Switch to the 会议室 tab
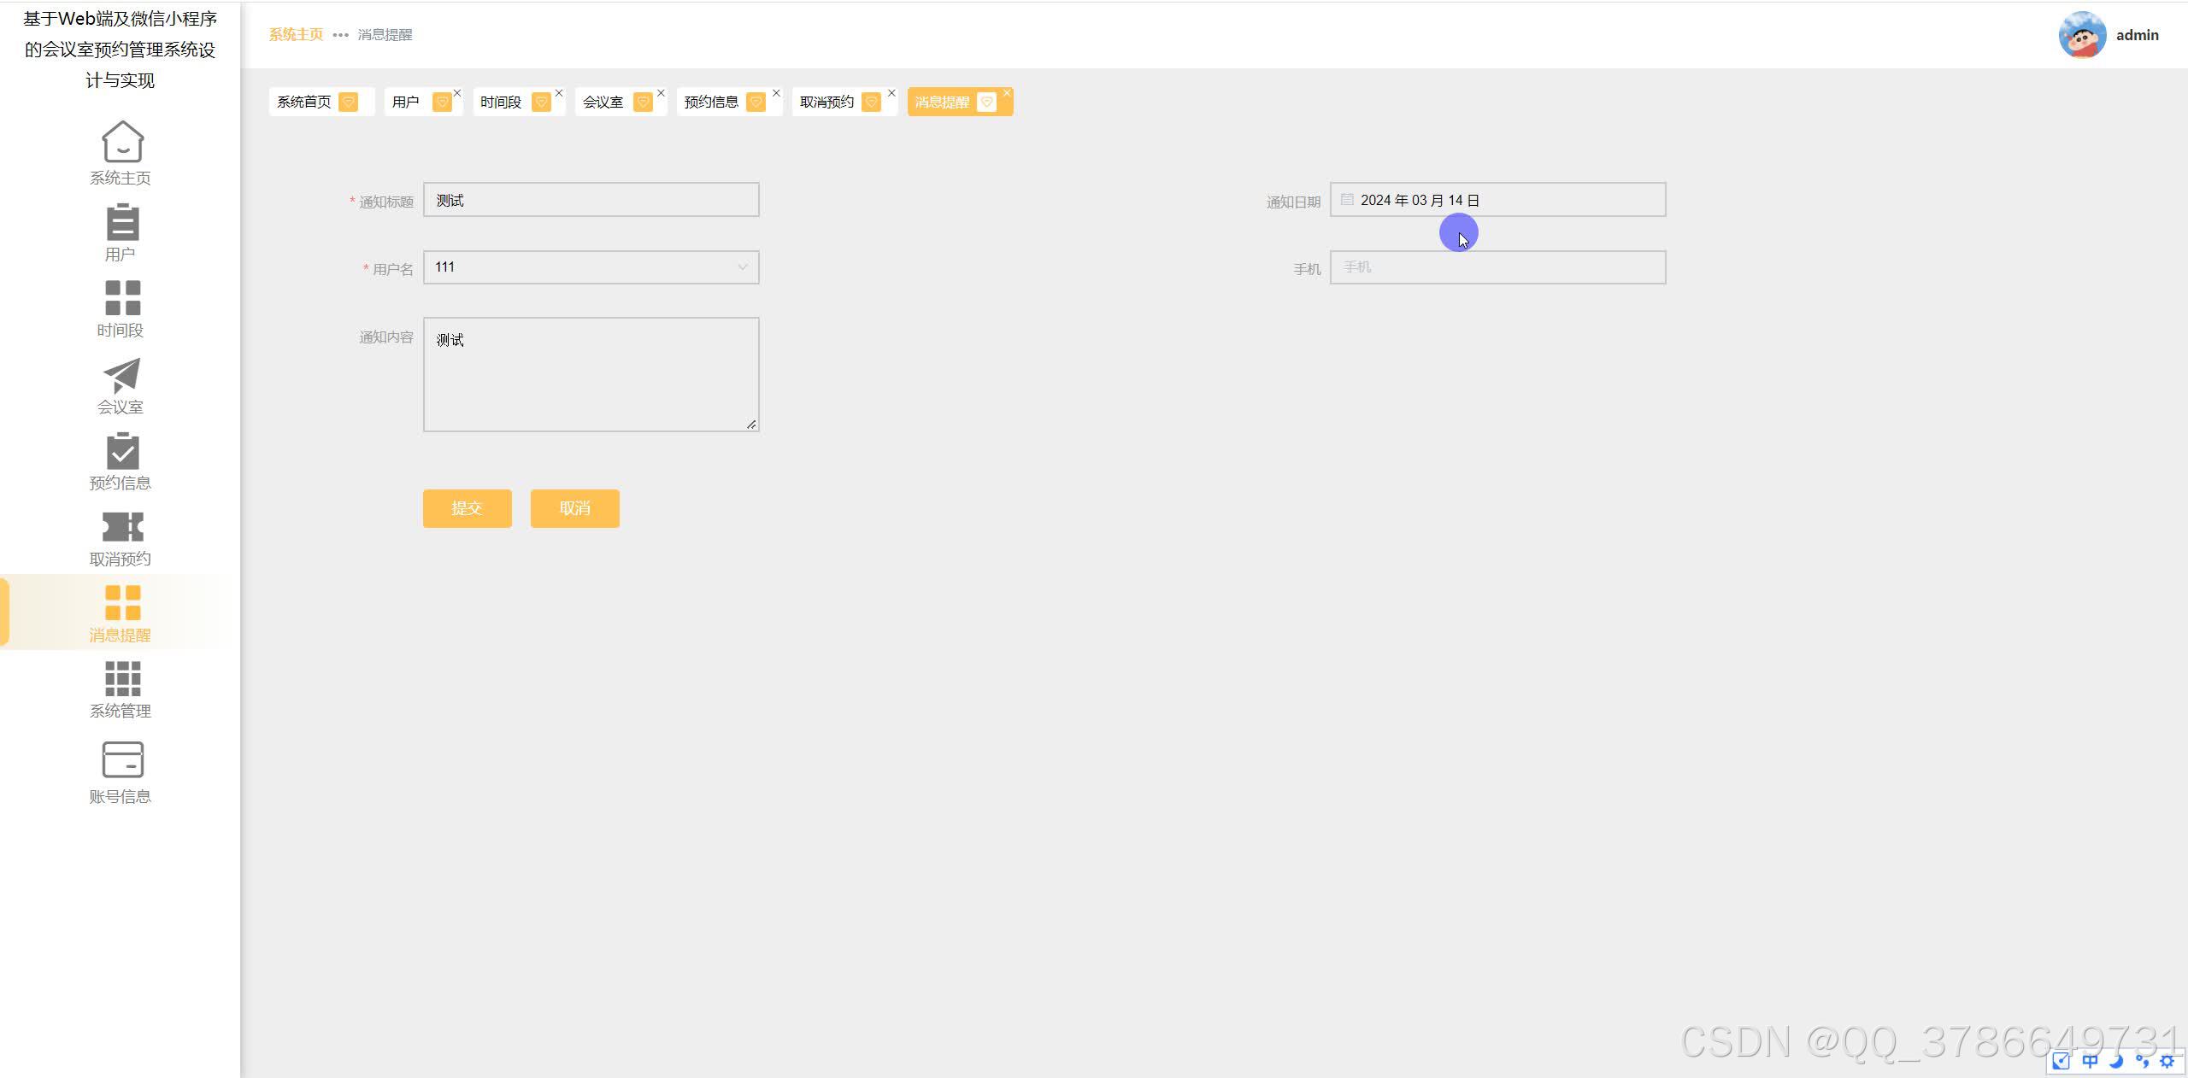The image size is (2188, 1078). point(603,103)
